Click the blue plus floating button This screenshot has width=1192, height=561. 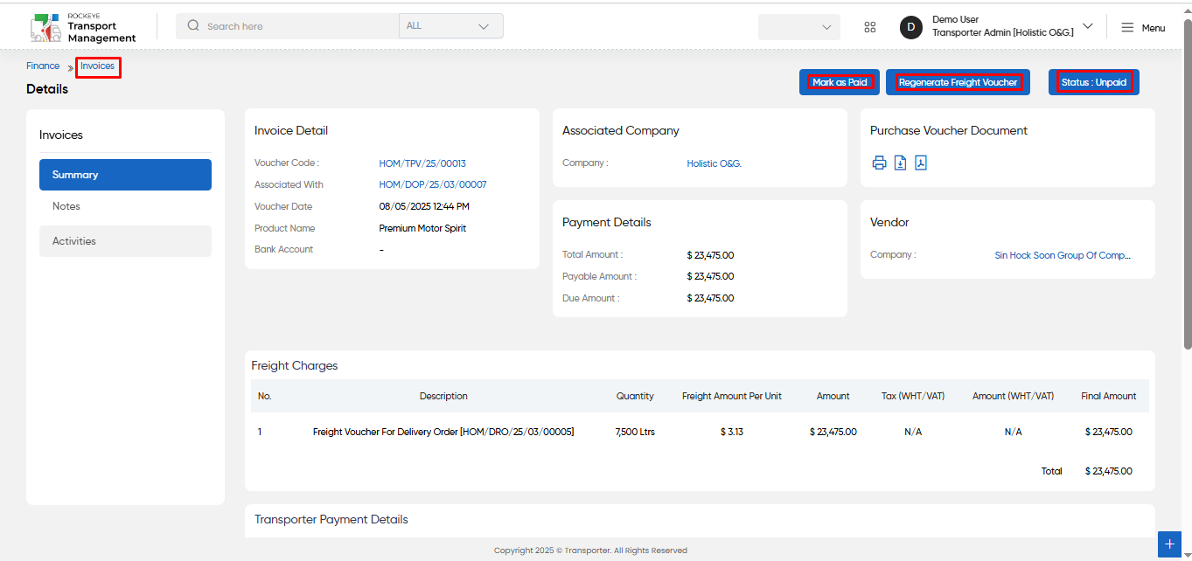[x=1169, y=544]
